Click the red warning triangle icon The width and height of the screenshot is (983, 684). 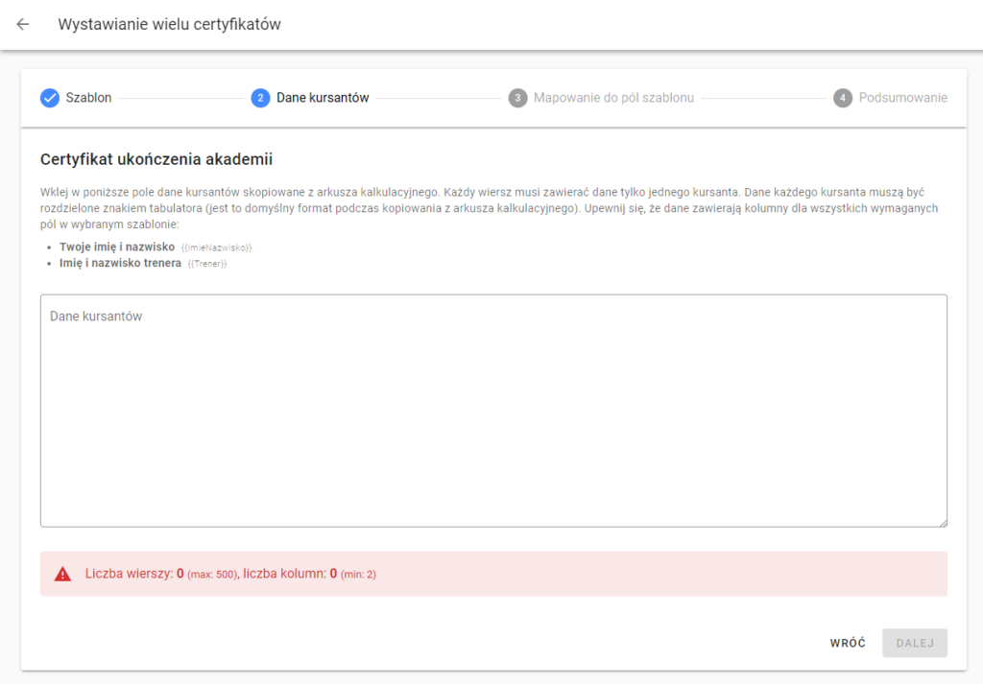coord(62,574)
